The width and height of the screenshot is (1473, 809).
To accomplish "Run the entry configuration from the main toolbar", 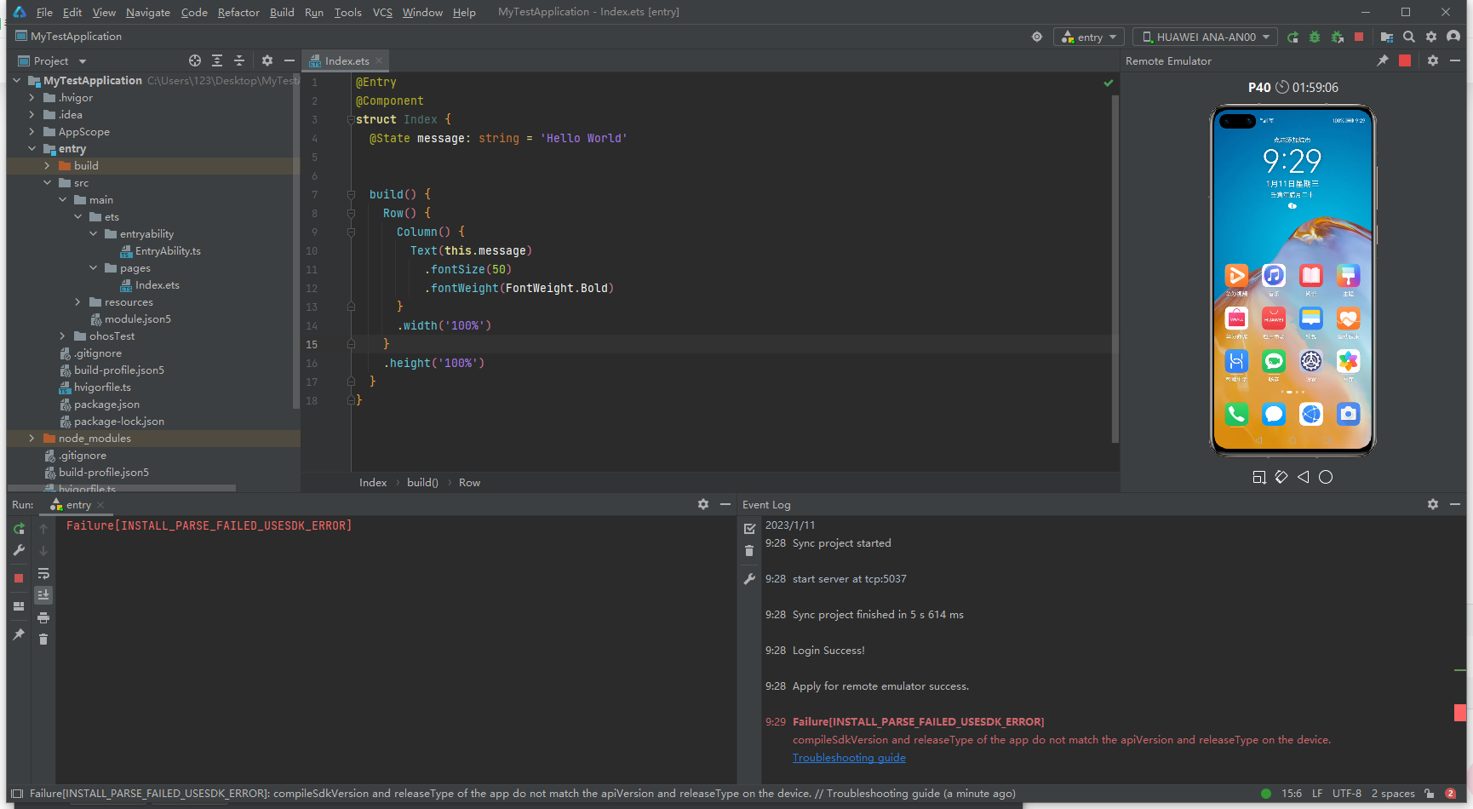I will click(x=1292, y=37).
